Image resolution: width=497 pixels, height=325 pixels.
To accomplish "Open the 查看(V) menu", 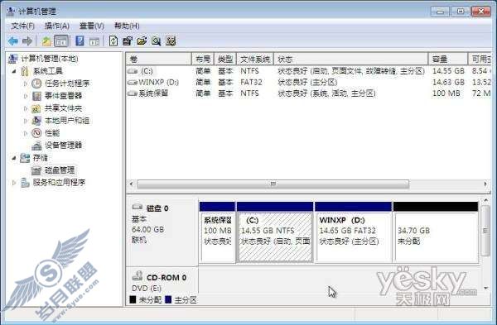I will tap(92, 26).
